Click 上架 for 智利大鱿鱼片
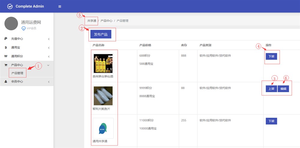 [271, 89]
